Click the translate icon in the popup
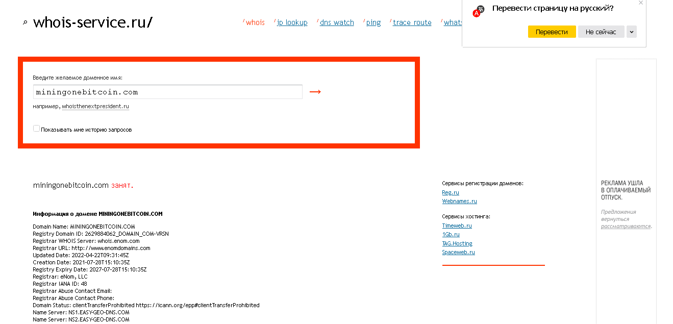The width and height of the screenshot is (673, 324). click(x=478, y=11)
